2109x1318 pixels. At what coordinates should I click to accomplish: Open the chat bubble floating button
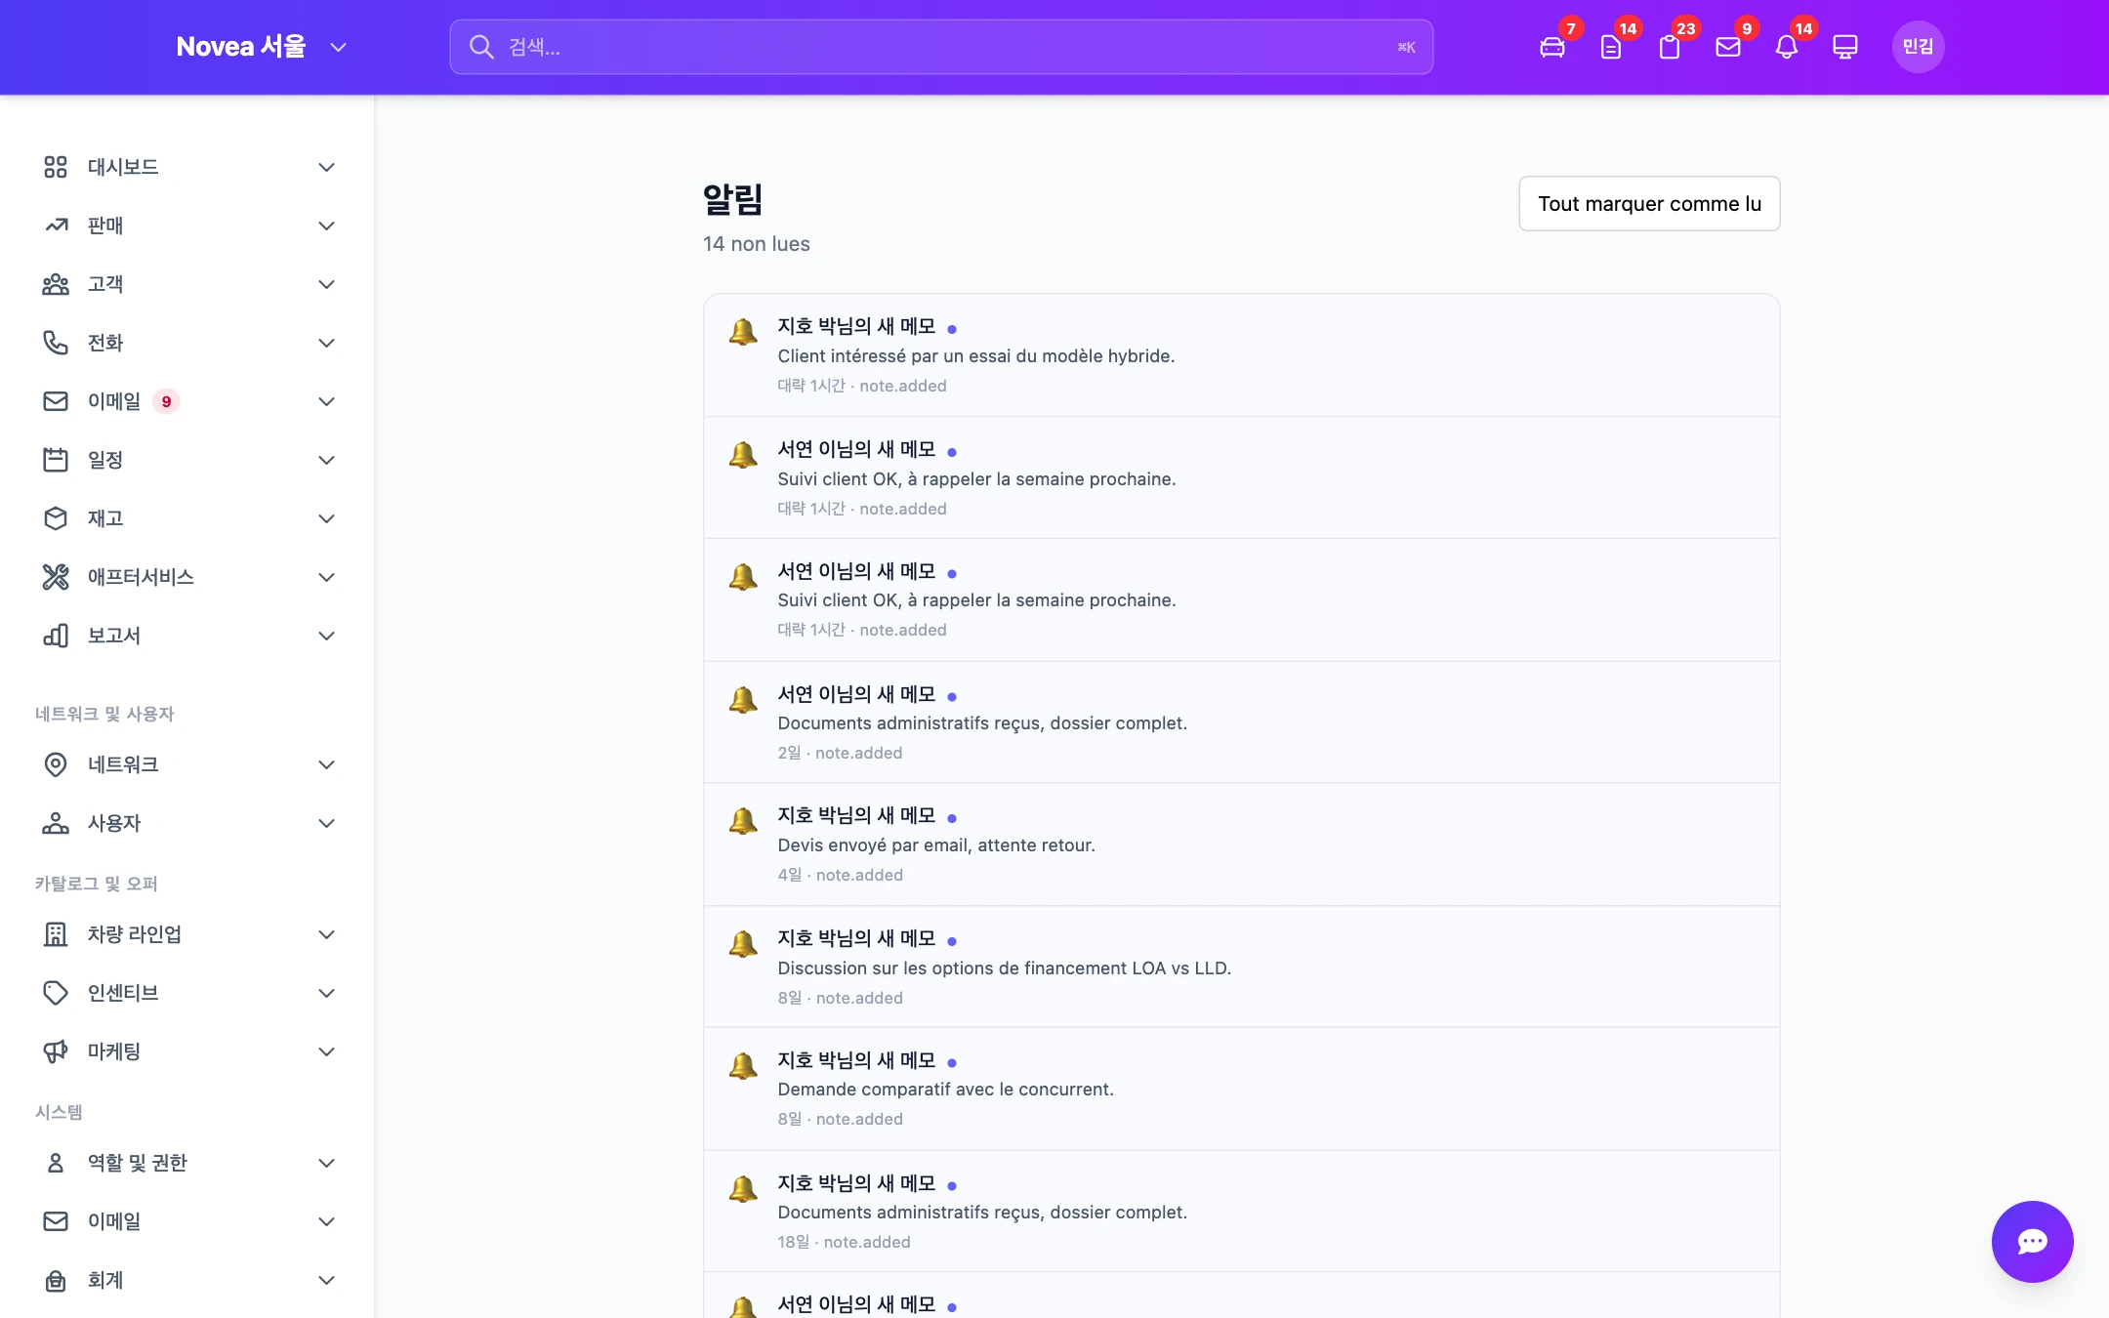[x=2033, y=1242]
